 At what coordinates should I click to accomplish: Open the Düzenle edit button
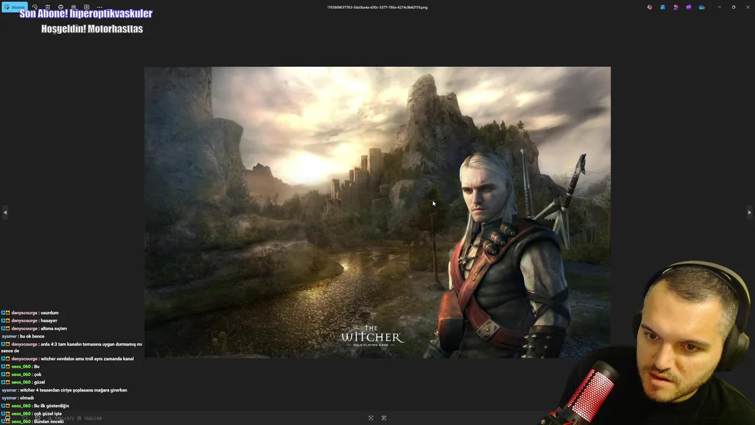point(15,7)
